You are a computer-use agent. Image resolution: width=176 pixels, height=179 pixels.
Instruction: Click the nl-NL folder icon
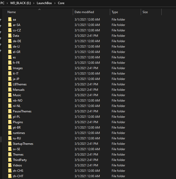pyautogui.click(x=10, y=106)
